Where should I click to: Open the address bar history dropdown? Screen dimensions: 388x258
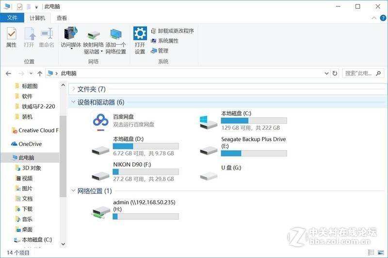point(326,73)
